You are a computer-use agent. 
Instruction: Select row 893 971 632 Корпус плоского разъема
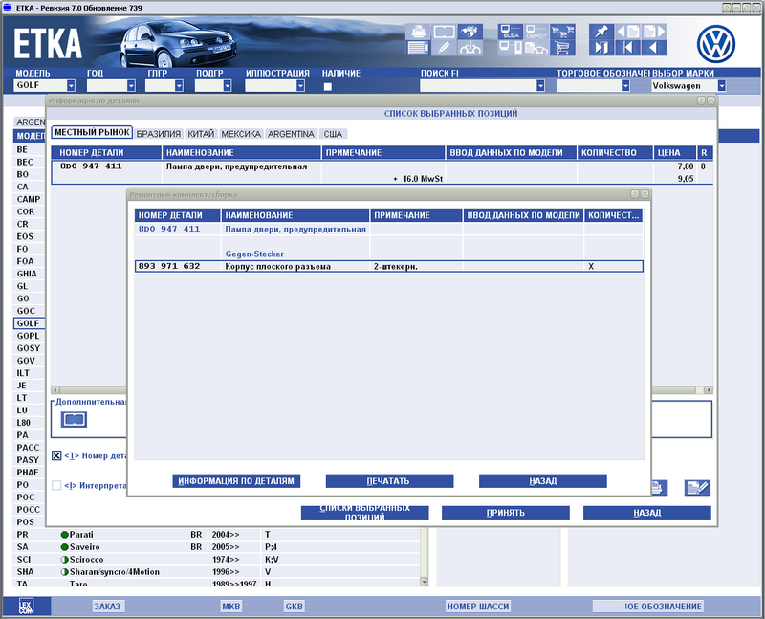click(389, 267)
